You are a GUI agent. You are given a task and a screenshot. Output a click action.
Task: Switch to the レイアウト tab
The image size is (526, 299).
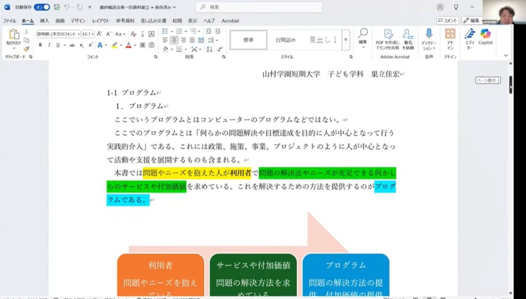coord(101,21)
